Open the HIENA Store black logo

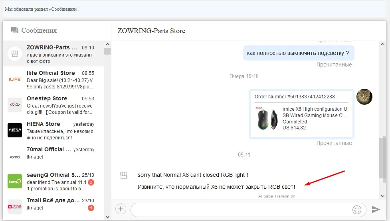[x=15, y=130]
